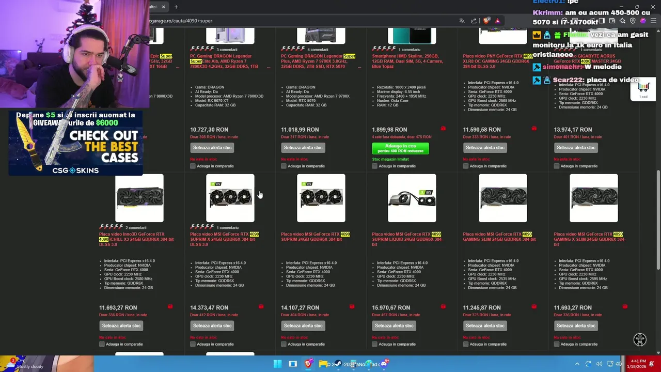Check compare box for Smartphone HMD Skyline
The width and height of the screenshot is (661, 372).
tap(374, 166)
